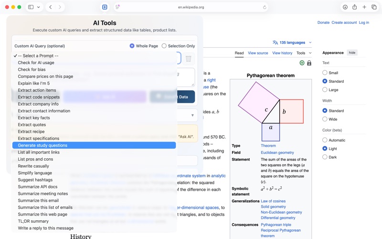The height and width of the screenshot is (239, 382).
Task: Toggle the Safari sidebar icon
Action: pyautogui.click(x=31, y=7)
